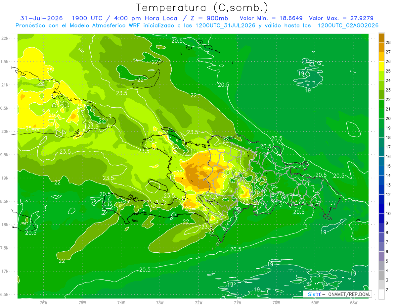Click the "1900 UTC" time text
Viewport: 397px width, 307px height.
pos(87,18)
